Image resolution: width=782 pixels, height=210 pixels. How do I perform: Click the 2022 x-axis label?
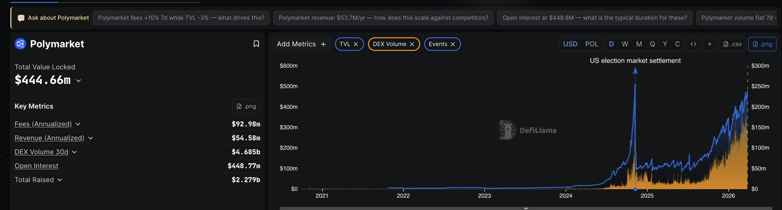[403, 196]
